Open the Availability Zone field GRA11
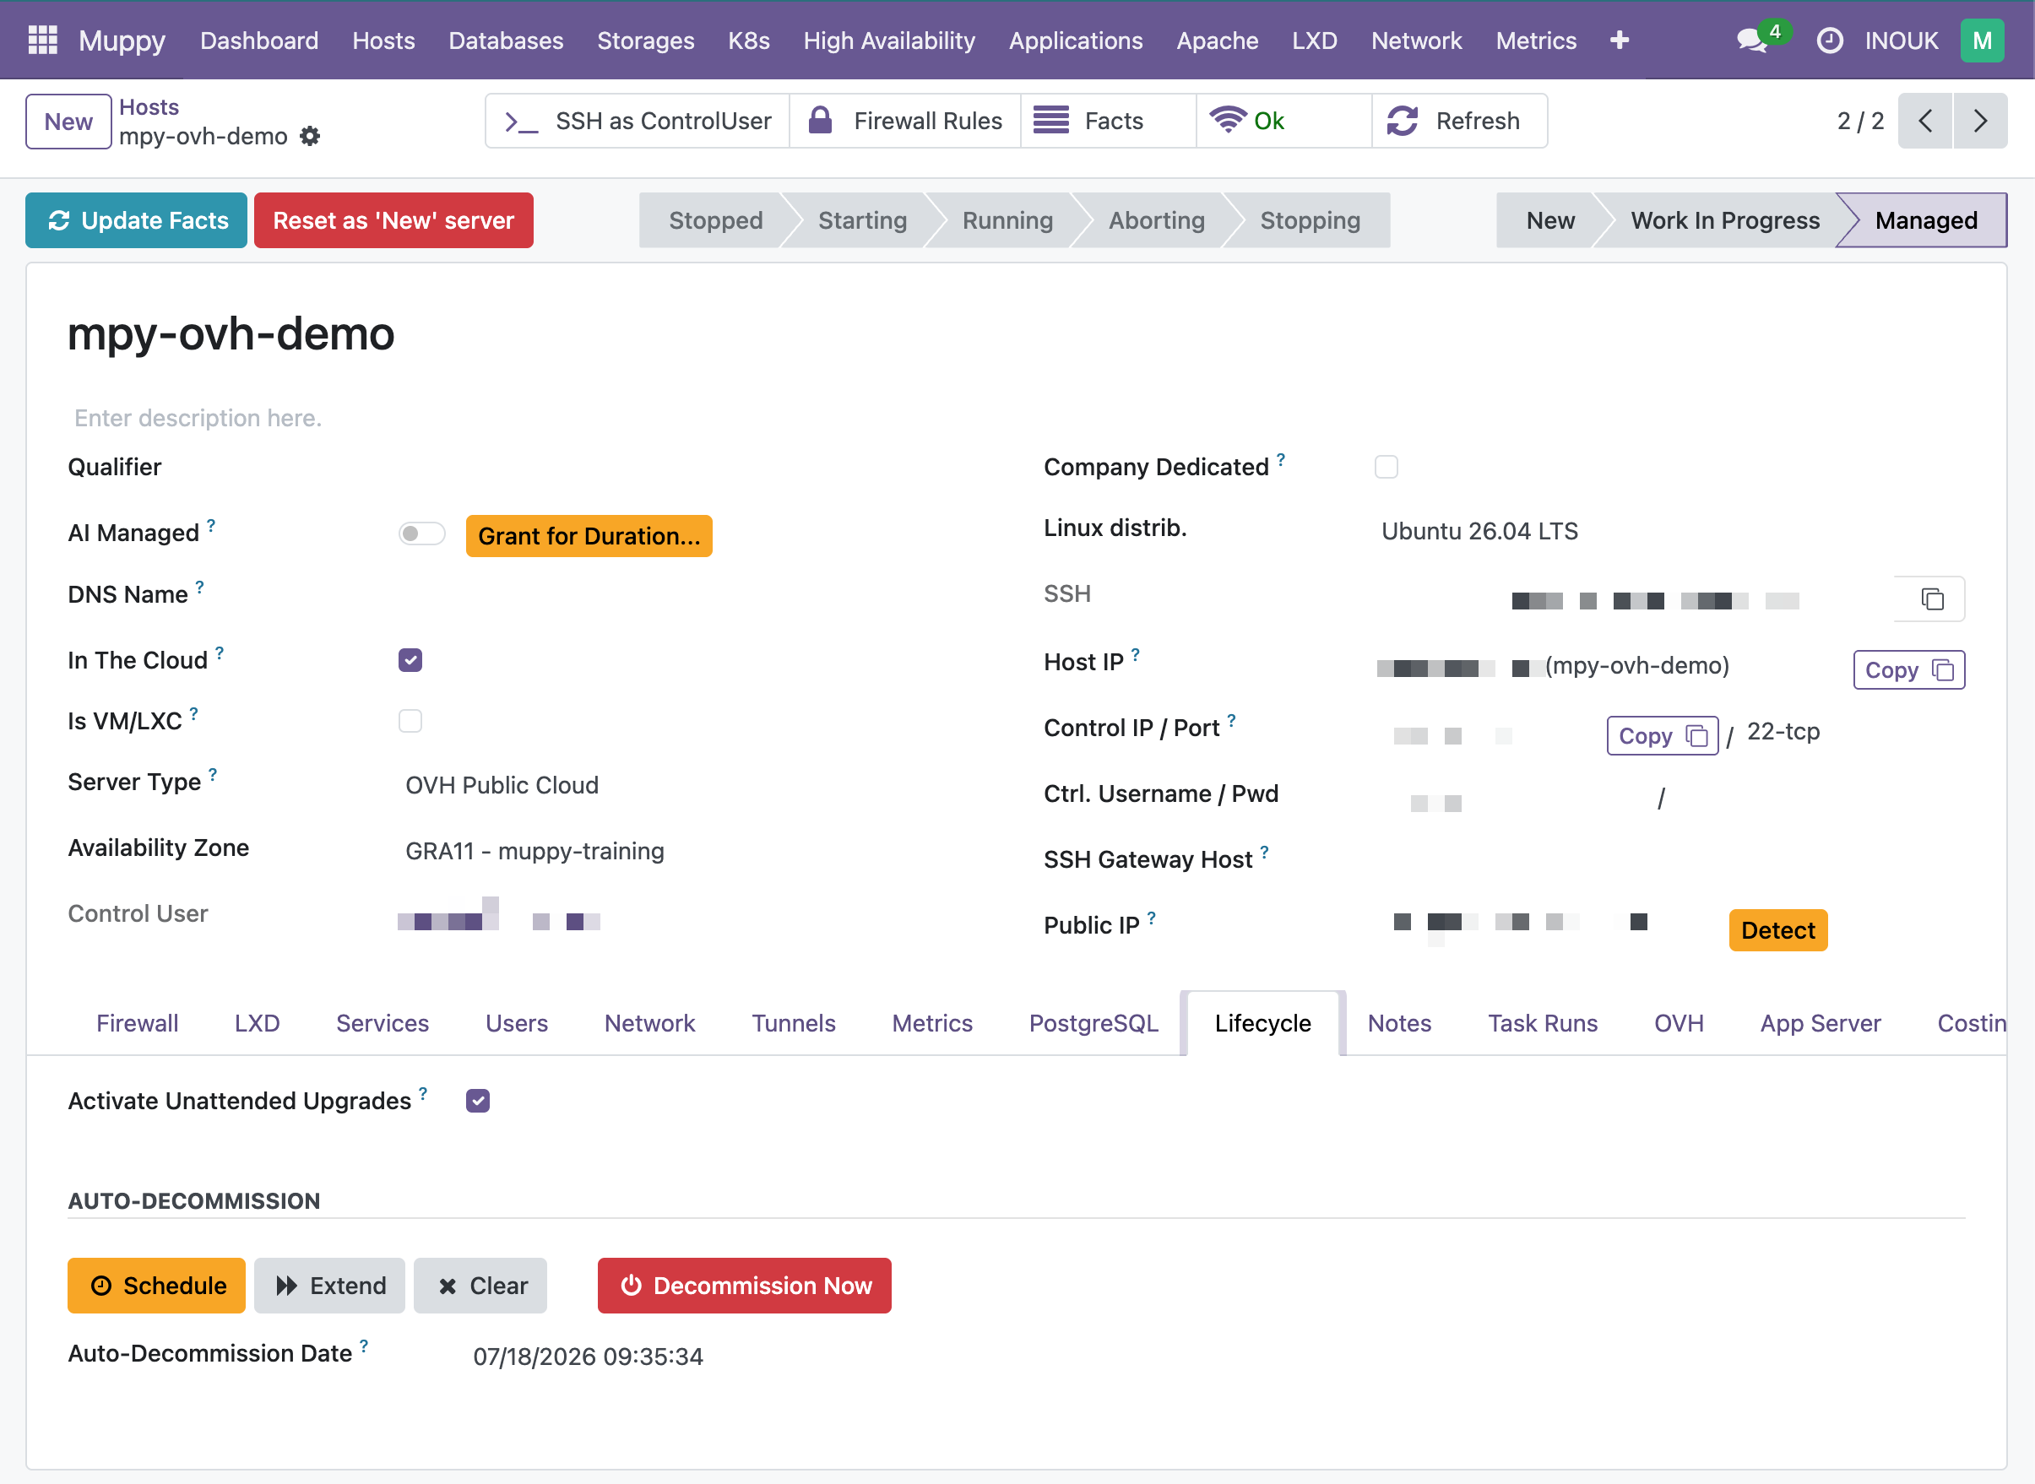Screen dimensions: 2035x1484 point(535,851)
